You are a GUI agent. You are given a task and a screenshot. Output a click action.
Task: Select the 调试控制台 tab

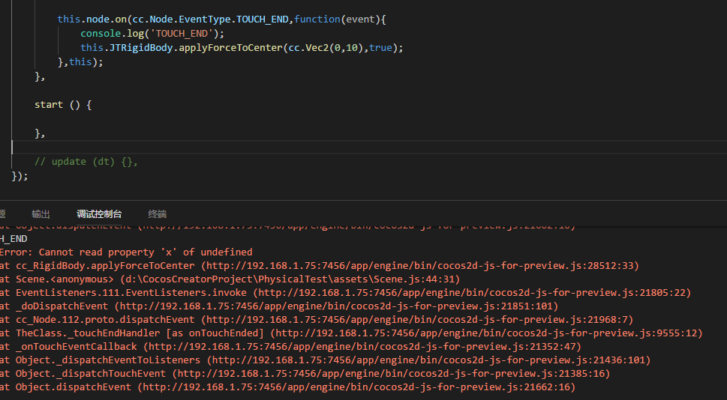pyautogui.click(x=99, y=214)
